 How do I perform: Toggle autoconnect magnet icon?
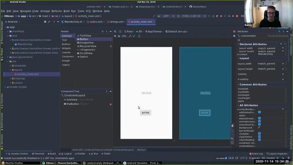pos(119,36)
